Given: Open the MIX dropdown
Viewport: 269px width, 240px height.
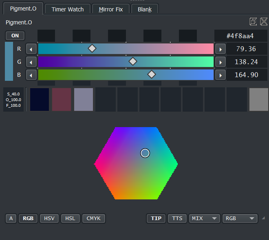Looking at the screenshot, I should [x=204, y=218].
